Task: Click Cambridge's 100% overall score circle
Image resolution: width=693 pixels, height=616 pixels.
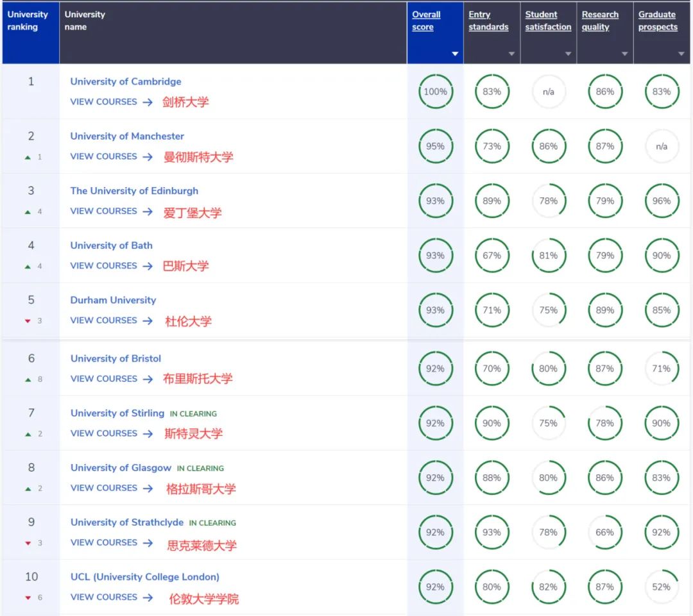Action: (435, 92)
